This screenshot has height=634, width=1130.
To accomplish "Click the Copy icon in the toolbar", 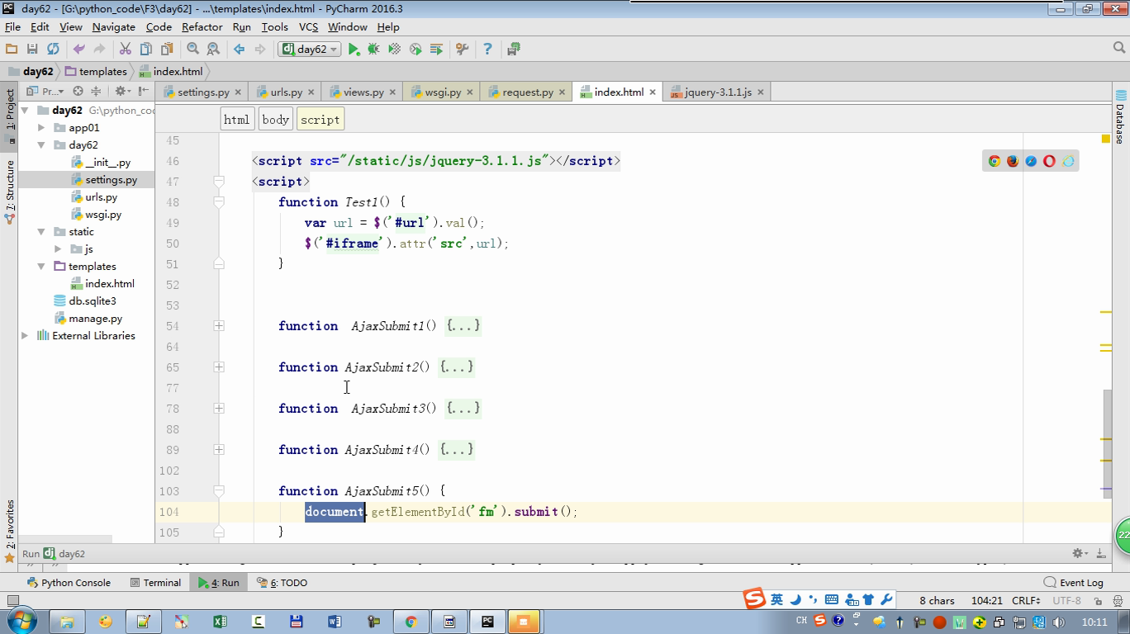I will [146, 50].
